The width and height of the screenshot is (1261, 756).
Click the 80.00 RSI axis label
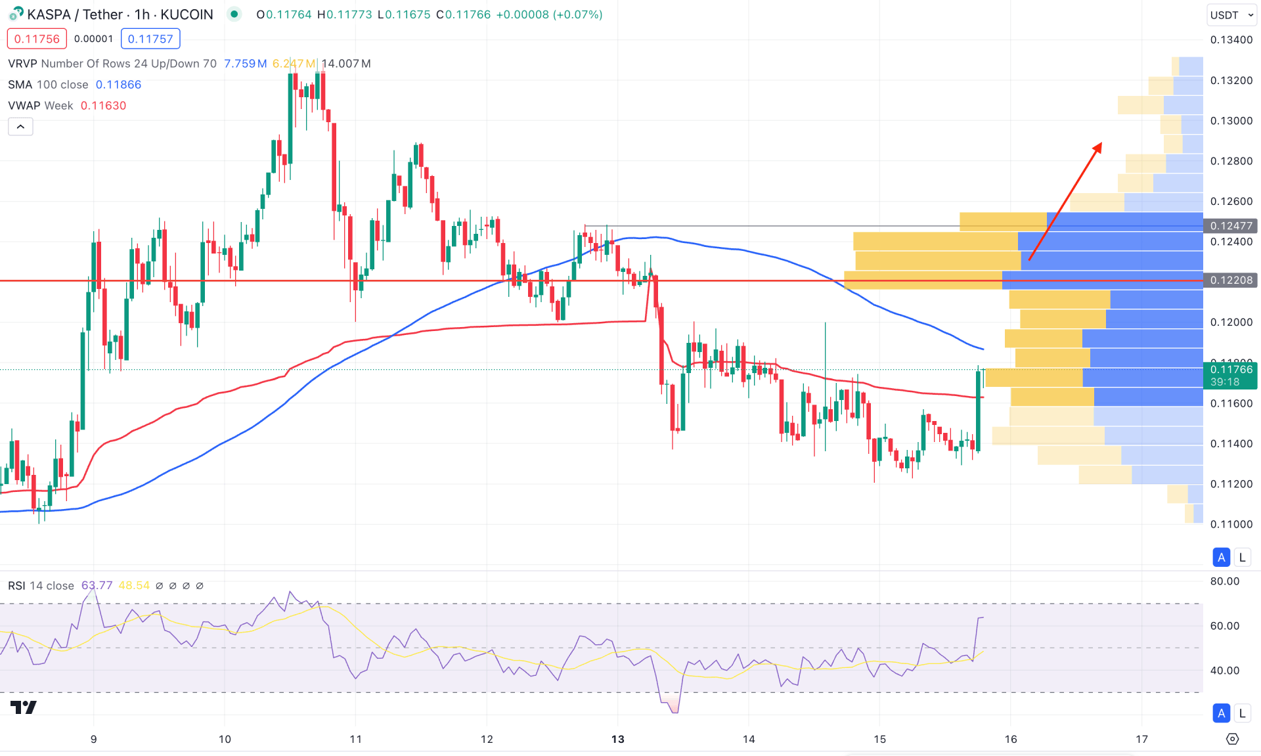click(1225, 581)
